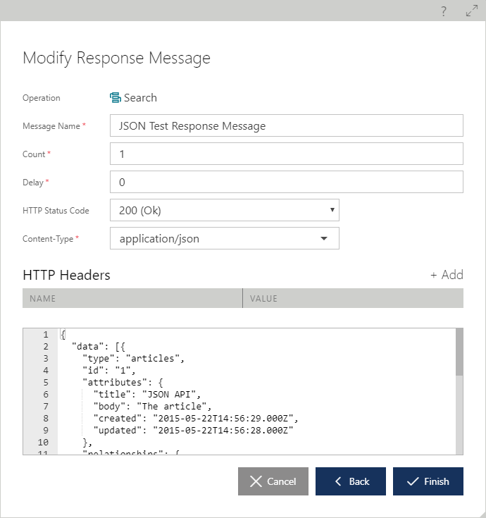This screenshot has height=518, width=486.
Task: Click the "updated" timestamp code line
Action: [193, 430]
